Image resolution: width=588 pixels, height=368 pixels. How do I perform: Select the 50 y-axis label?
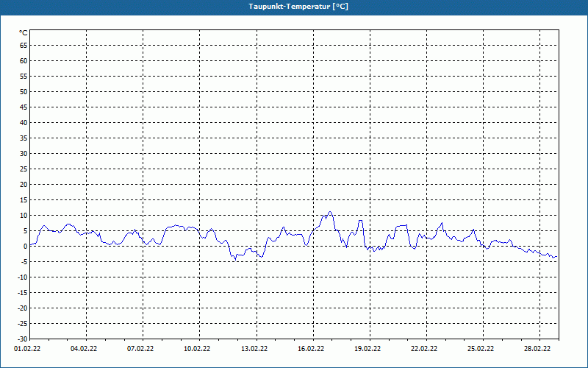click(x=24, y=91)
